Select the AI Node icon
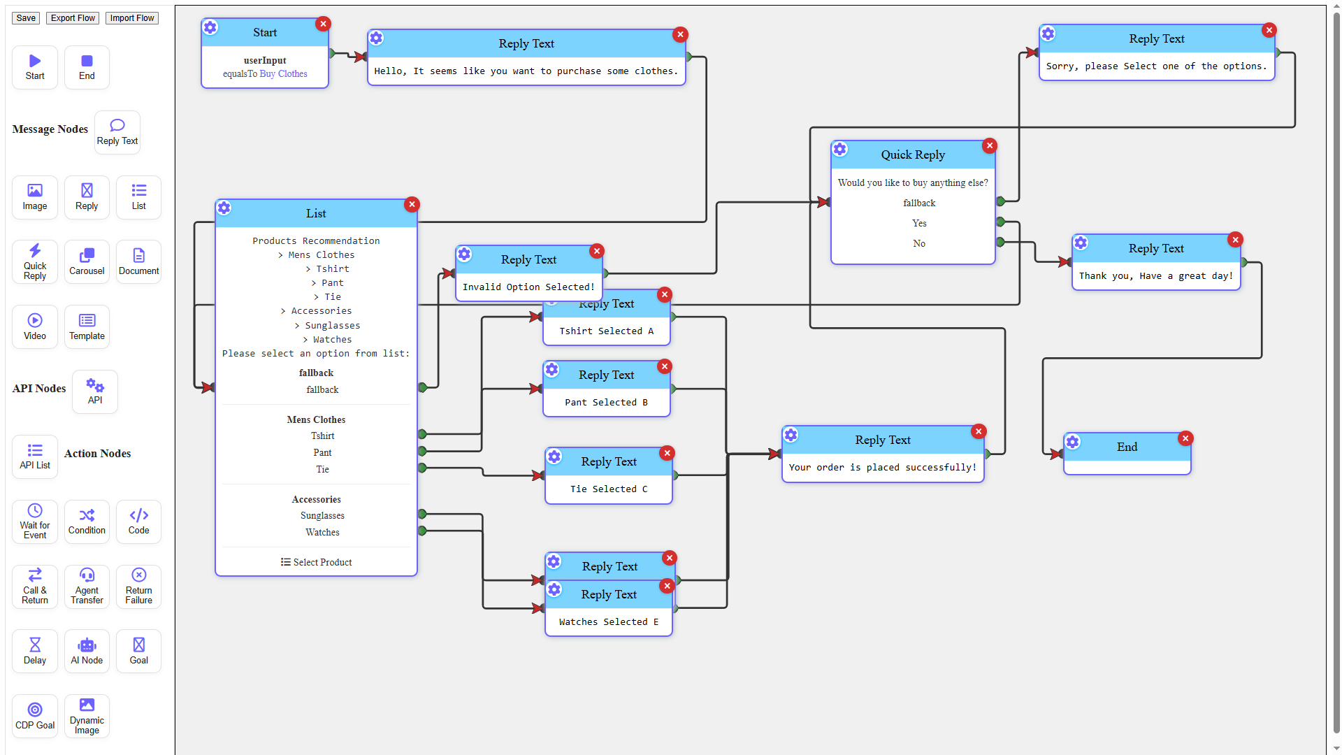Viewport: 1342px width, 755px height. pyautogui.click(x=87, y=650)
